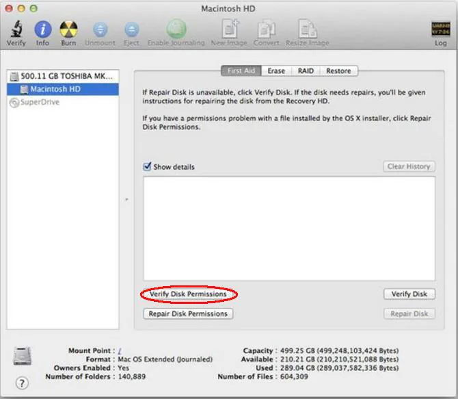Click the hard drive icon beside Mount Point
Screen dimensions: 458x399
[x=22, y=356]
